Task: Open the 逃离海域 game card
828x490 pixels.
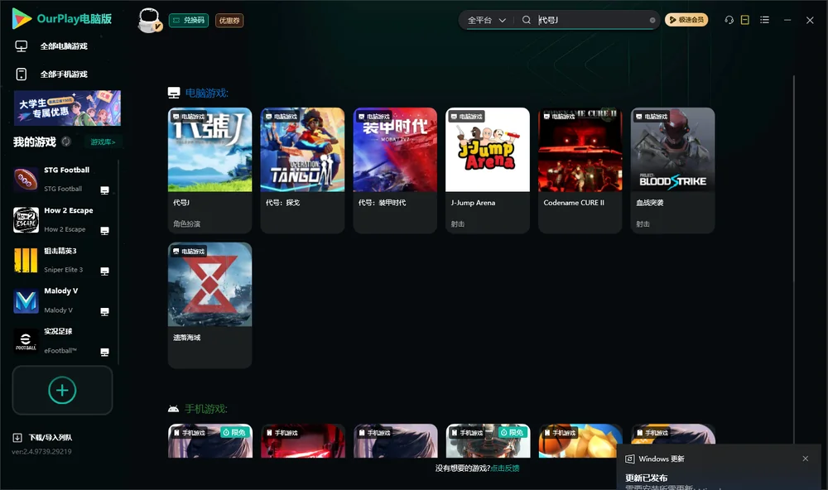Action: coord(209,305)
